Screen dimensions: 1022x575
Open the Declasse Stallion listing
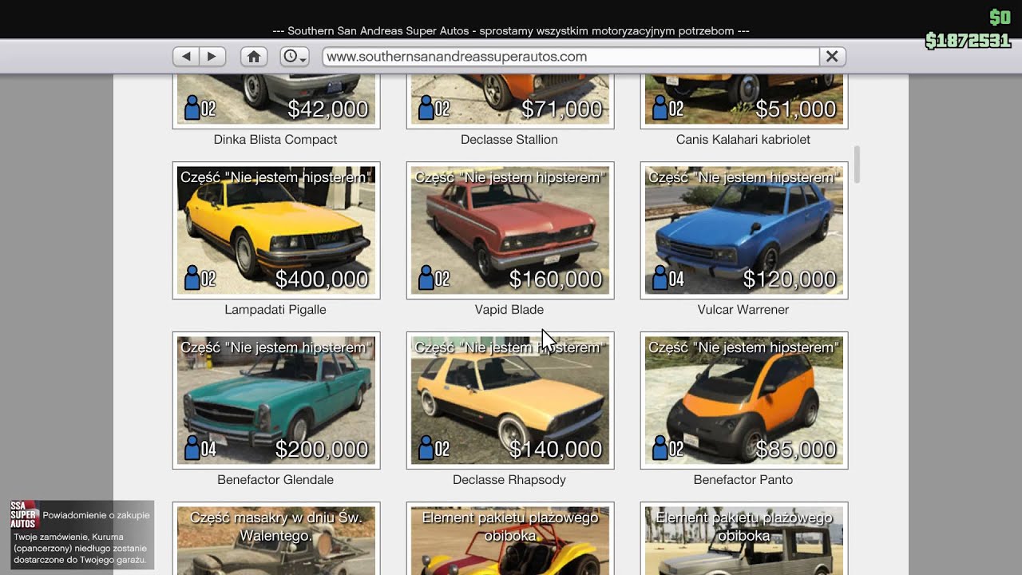(510, 101)
